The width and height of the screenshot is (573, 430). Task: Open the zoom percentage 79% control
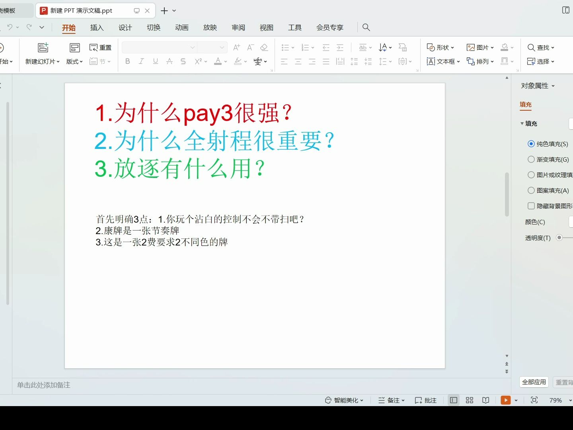pos(555,400)
